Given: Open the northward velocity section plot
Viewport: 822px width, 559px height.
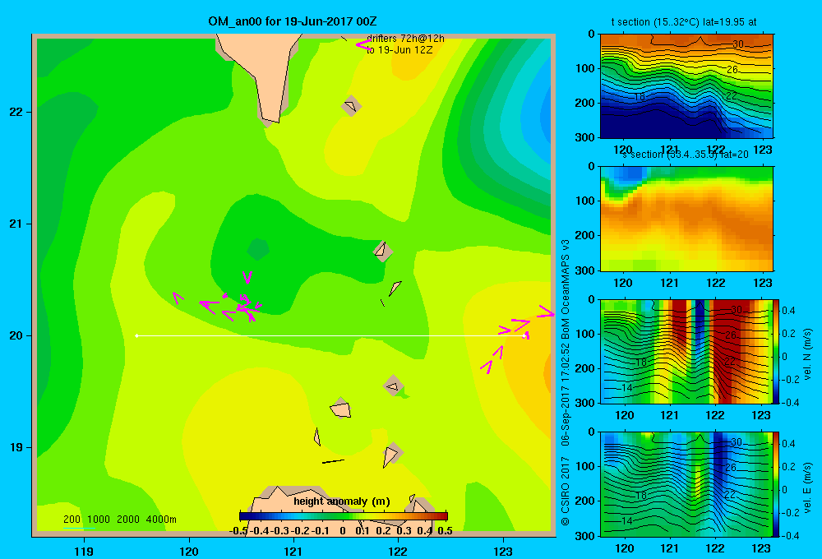Looking at the screenshot, I should (686, 351).
